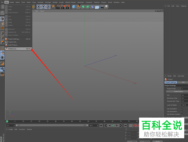Click the green Array modeling icon
Screen dimensions: 188x142
point(88,7)
